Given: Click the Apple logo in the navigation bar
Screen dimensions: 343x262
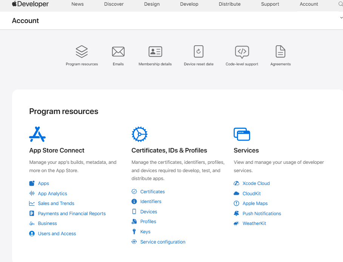Looking at the screenshot, I should [14, 4].
